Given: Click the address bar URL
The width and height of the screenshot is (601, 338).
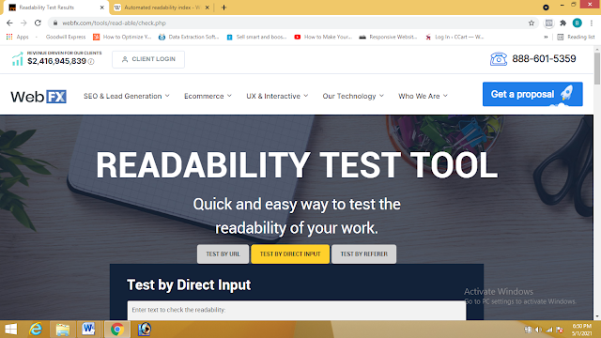Looking at the screenshot, I should (115, 23).
